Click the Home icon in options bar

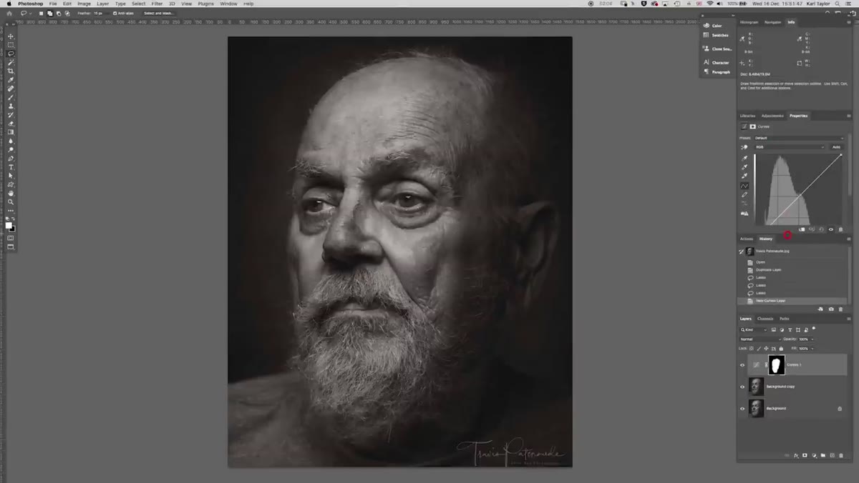[11, 13]
